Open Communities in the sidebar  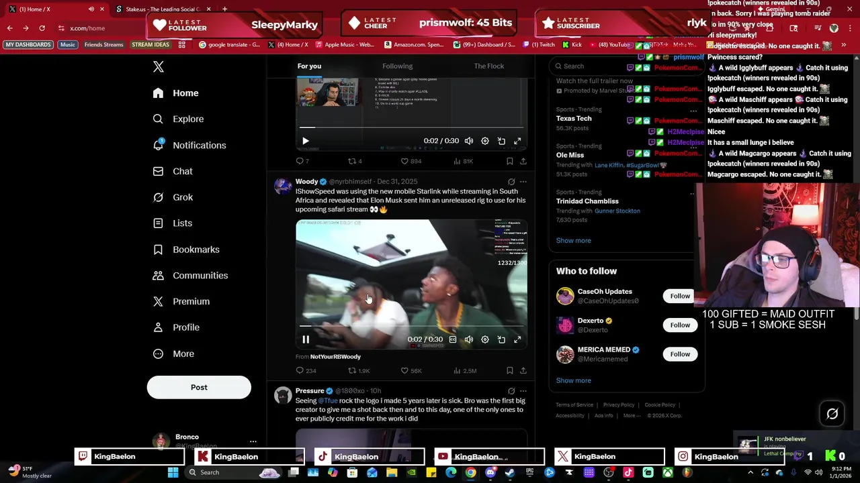190,275
